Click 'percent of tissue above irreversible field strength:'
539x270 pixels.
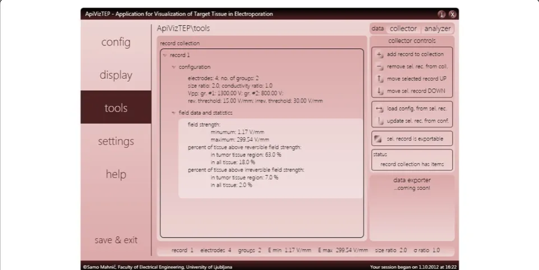[x=246, y=170]
